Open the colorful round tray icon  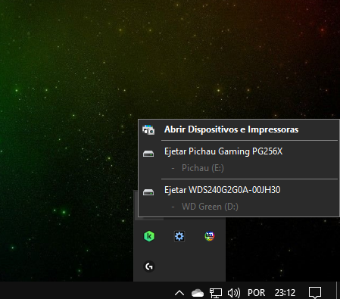point(210,236)
